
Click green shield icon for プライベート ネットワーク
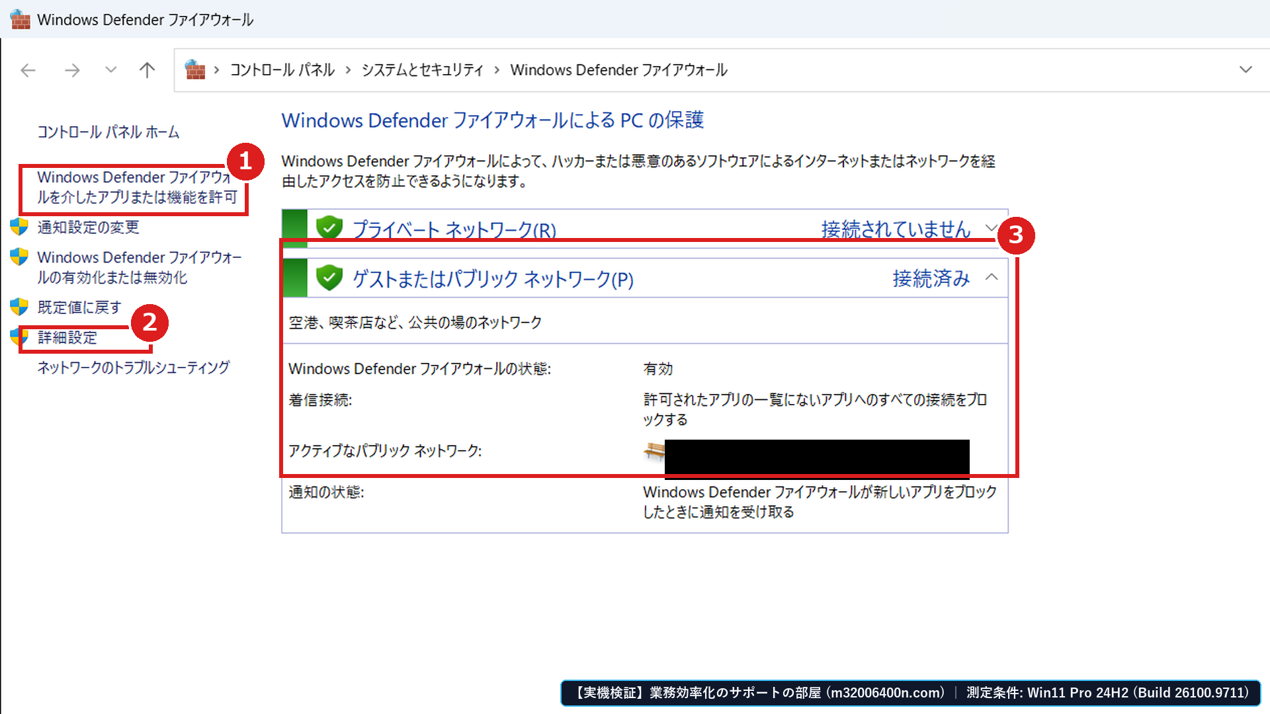(x=329, y=227)
